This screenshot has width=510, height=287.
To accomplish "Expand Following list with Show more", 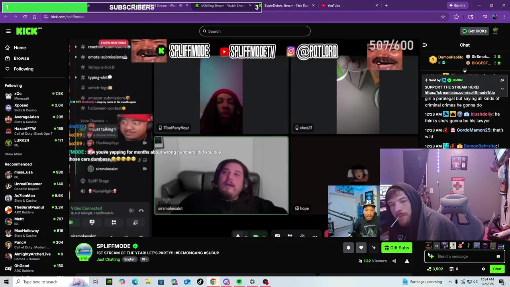I will pos(13,154).
